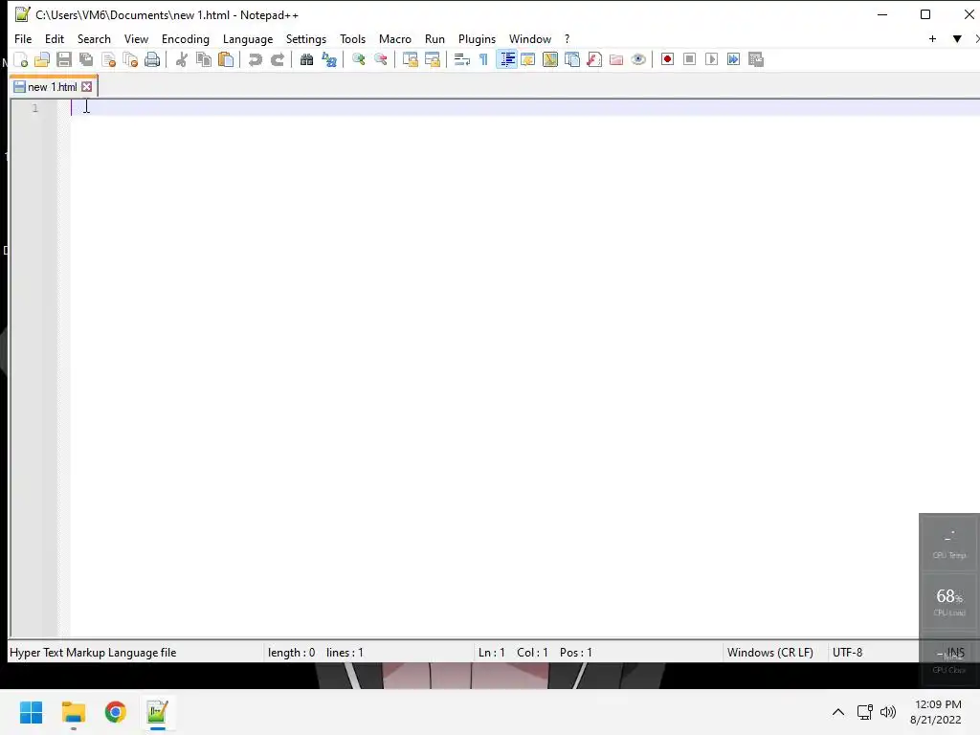Click the Save All toolbar icon
The width and height of the screenshot is (980, 735).
(86, 59)
